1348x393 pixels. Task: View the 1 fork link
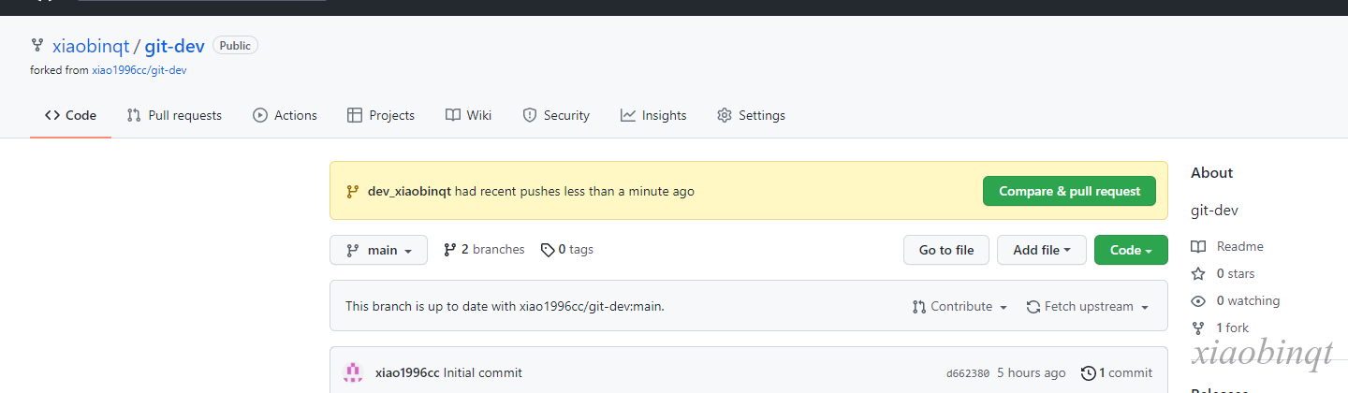(1220, 327)
